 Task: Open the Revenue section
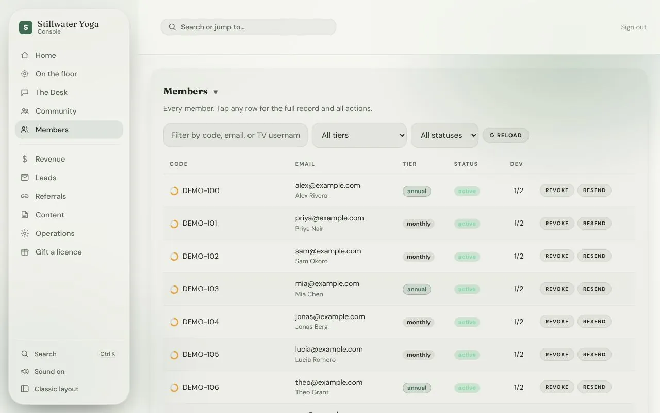click(x=69, y=159)
